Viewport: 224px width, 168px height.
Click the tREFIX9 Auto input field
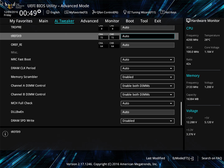pos(147,36)
